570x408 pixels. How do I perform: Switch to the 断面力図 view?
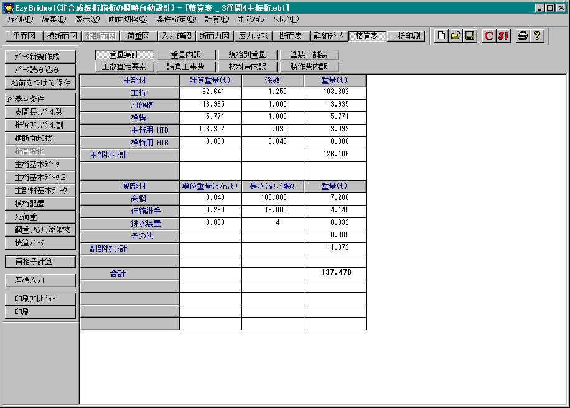coord(215,36)
